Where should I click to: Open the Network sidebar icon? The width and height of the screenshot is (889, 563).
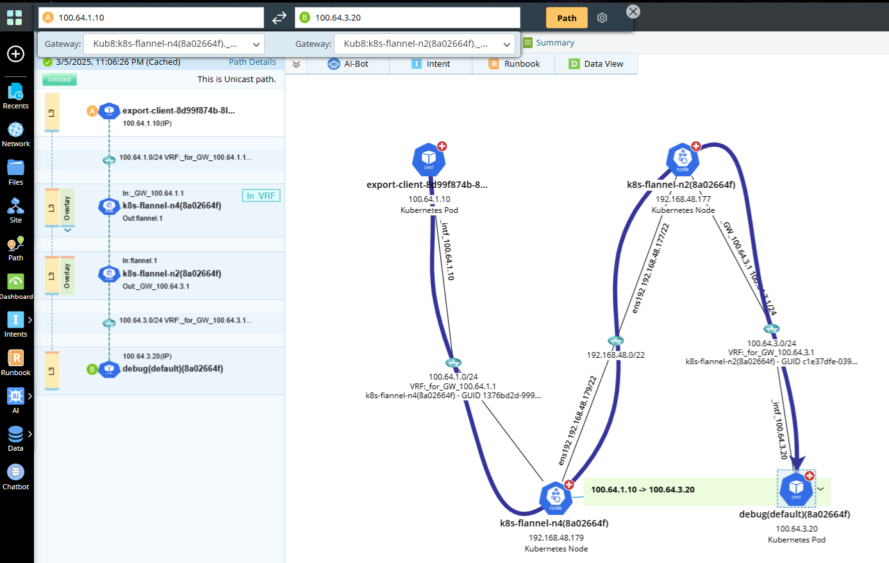coord(15,134)
